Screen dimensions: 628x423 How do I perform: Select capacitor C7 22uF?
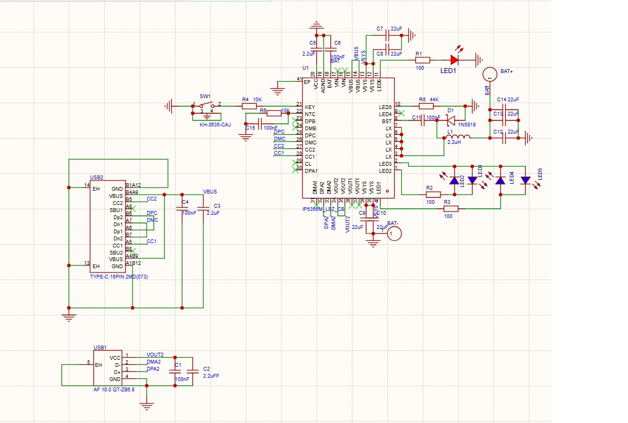click(387, 35)
